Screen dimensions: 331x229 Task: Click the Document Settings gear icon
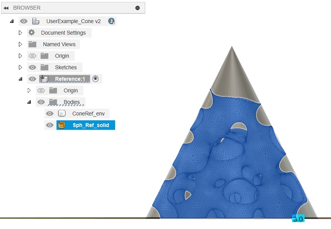tap(32, 32)
